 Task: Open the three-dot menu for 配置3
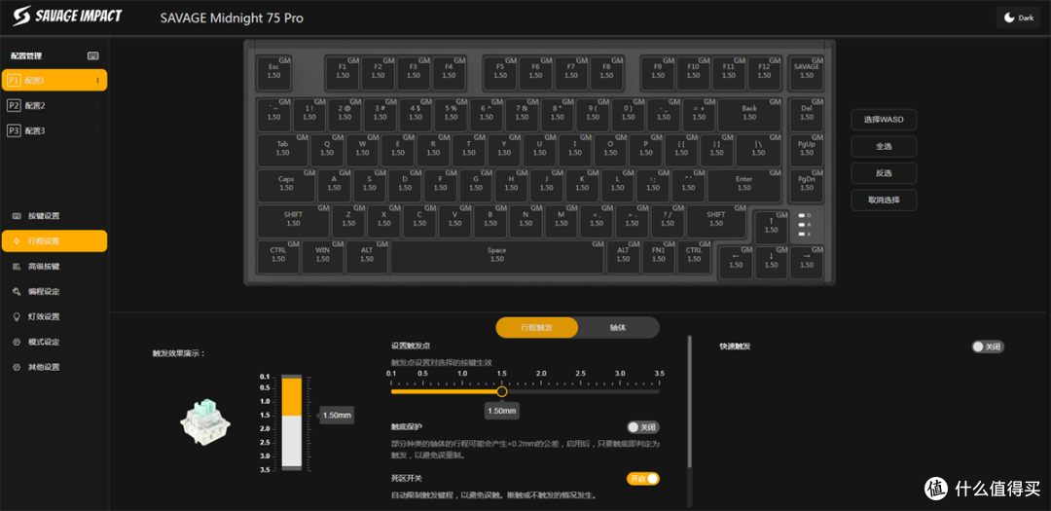[98, 130]
